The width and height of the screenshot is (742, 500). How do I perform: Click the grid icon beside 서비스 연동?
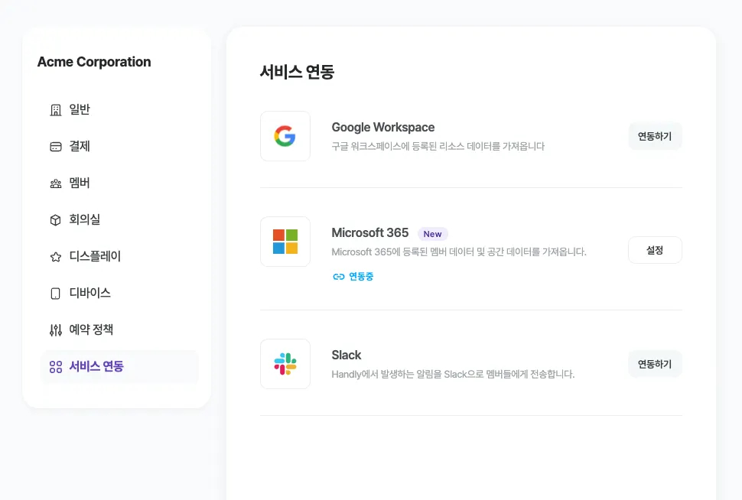(55, 367)
